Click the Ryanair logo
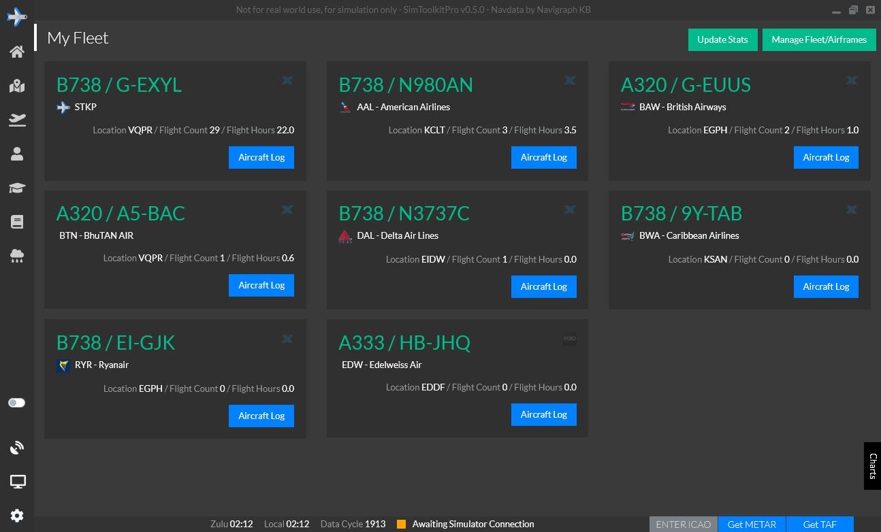The width and height of the screenshot is (881, 532). click(x=63, y=365)
